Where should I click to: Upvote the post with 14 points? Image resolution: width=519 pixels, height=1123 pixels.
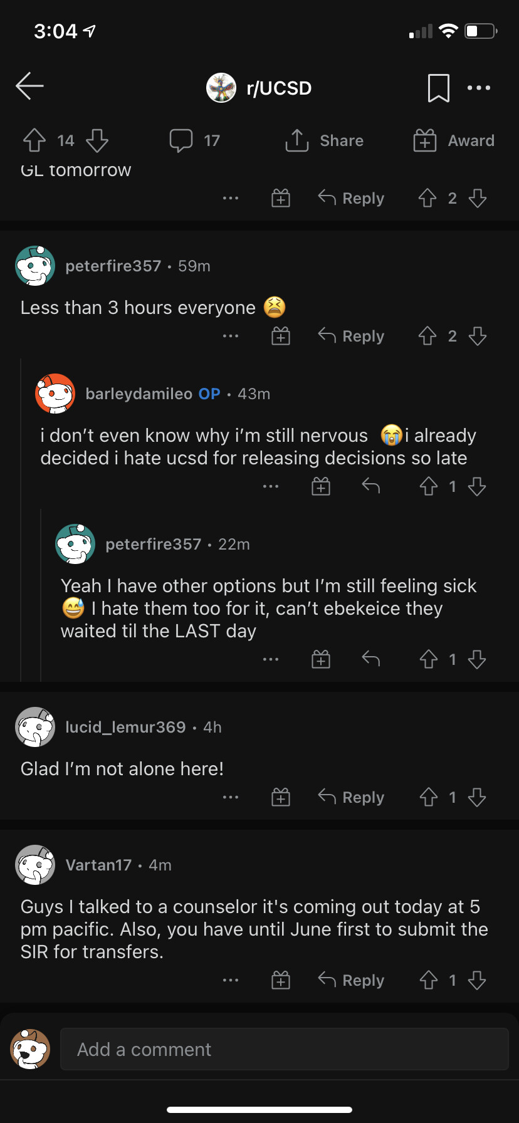34,140
